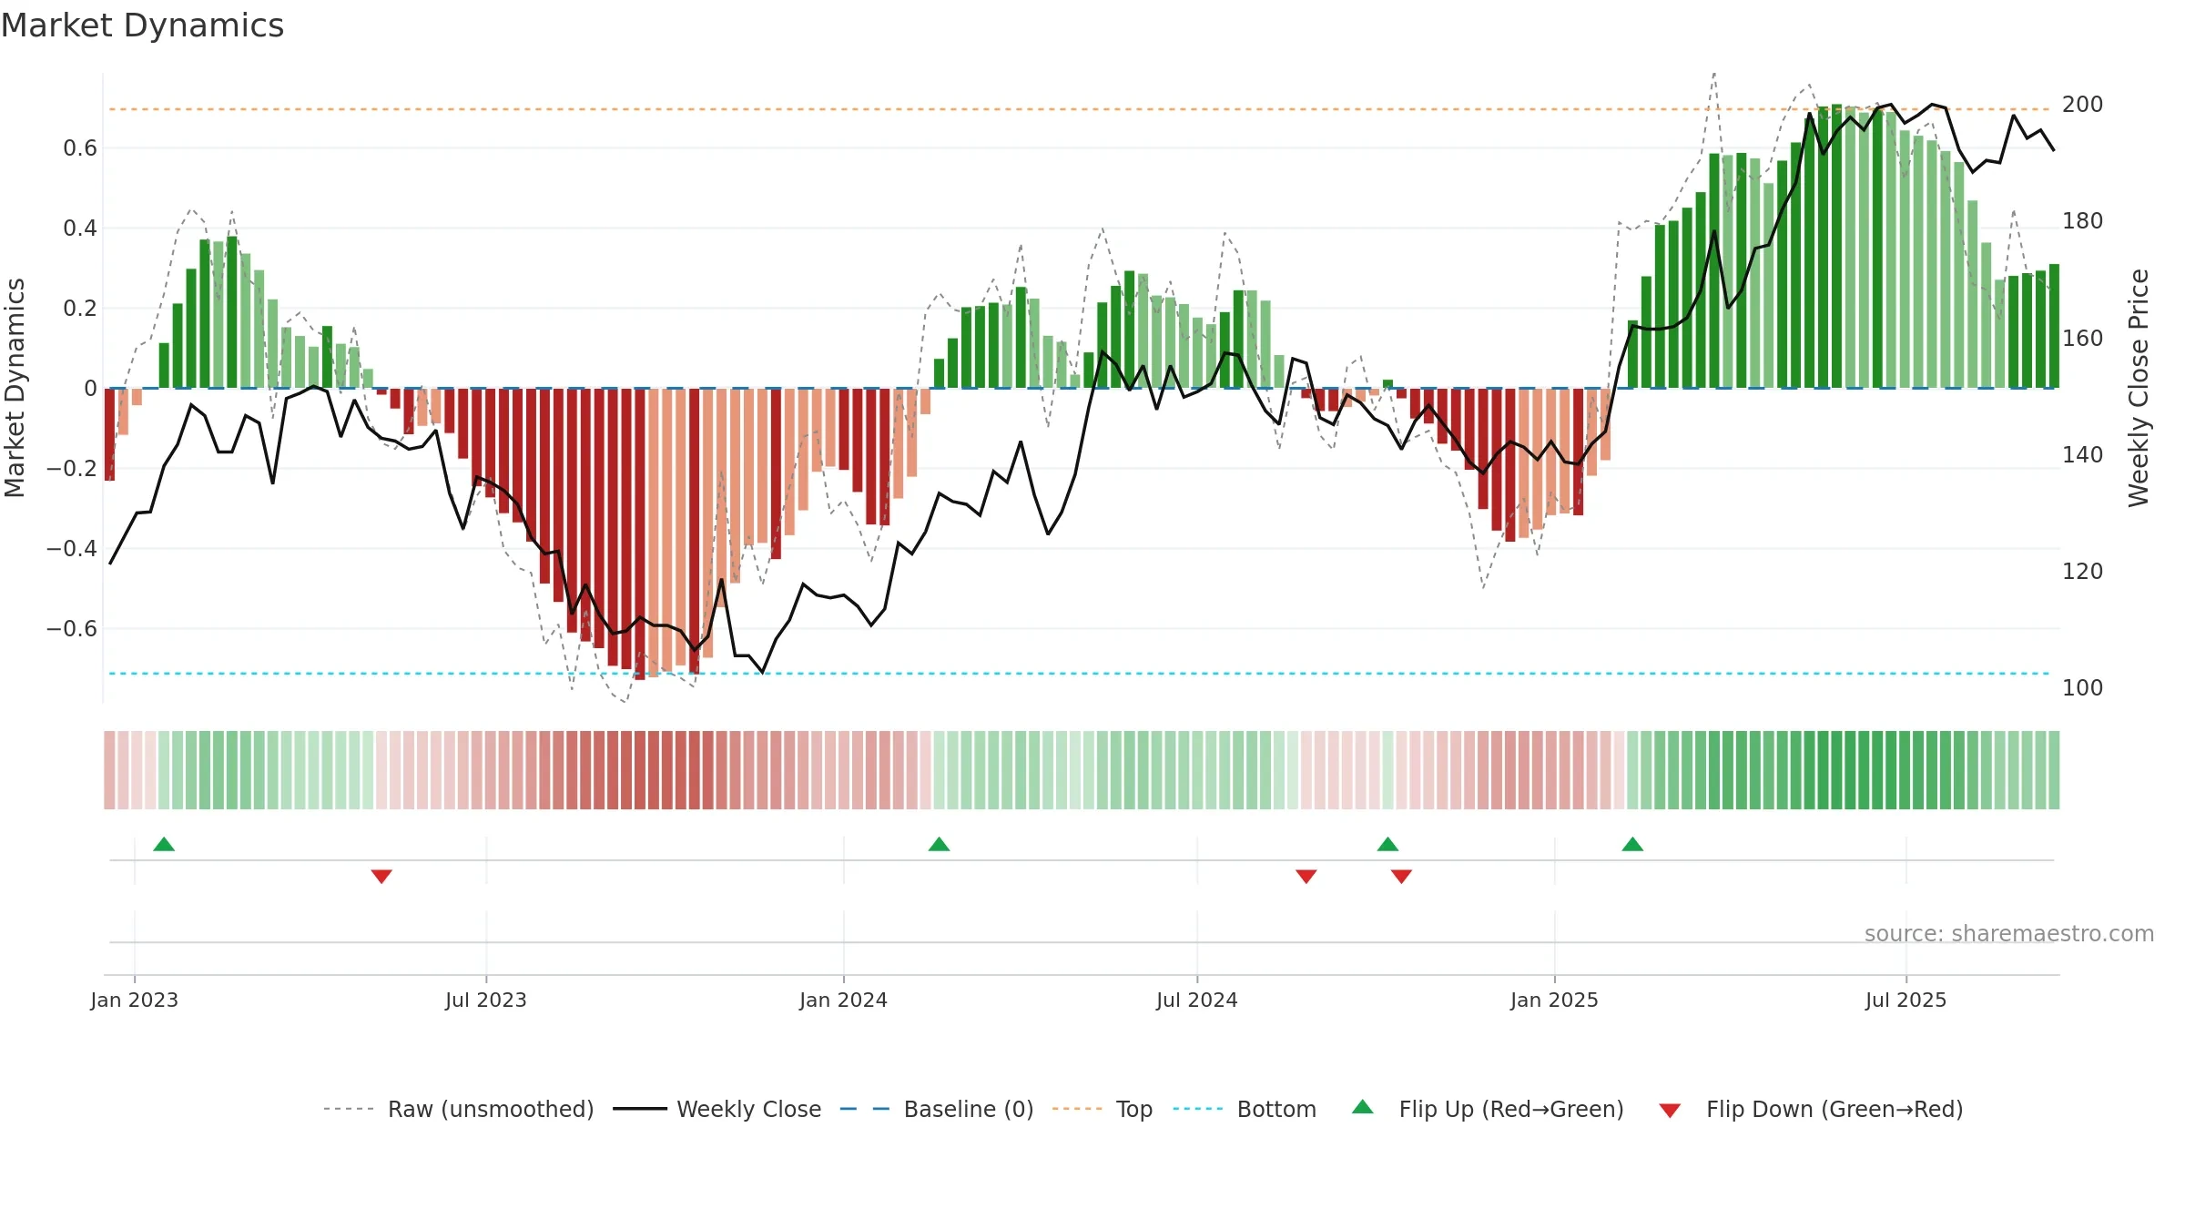The width and height of the screenshot is (2185, 1229).
Task: Click the source: sharemaestro.com text
Action: coord(2009,934)
